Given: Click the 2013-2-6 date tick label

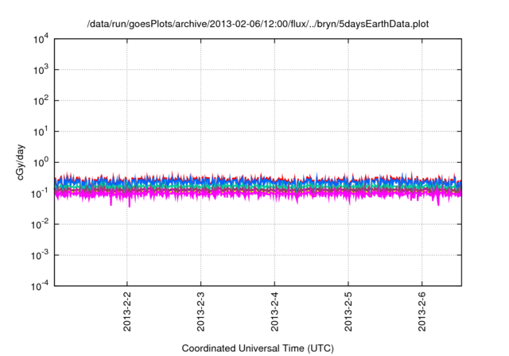Looking at the screenshot, I should click(422, 311).
